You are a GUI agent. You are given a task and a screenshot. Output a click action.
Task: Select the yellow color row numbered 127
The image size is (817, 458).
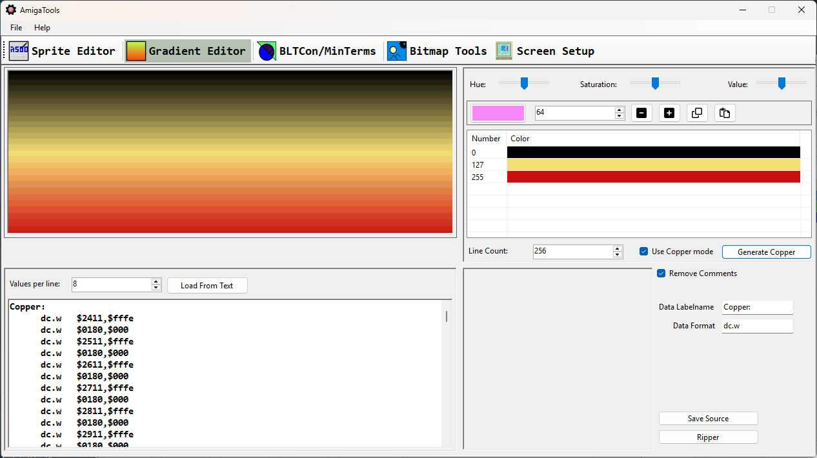(634, 164)
